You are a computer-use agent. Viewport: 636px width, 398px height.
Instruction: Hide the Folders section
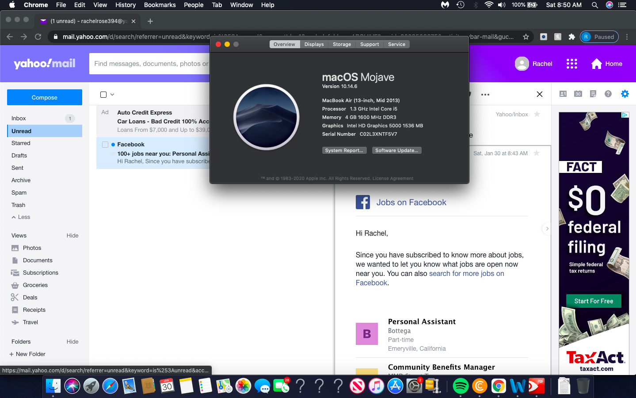(x=72, y=342)
